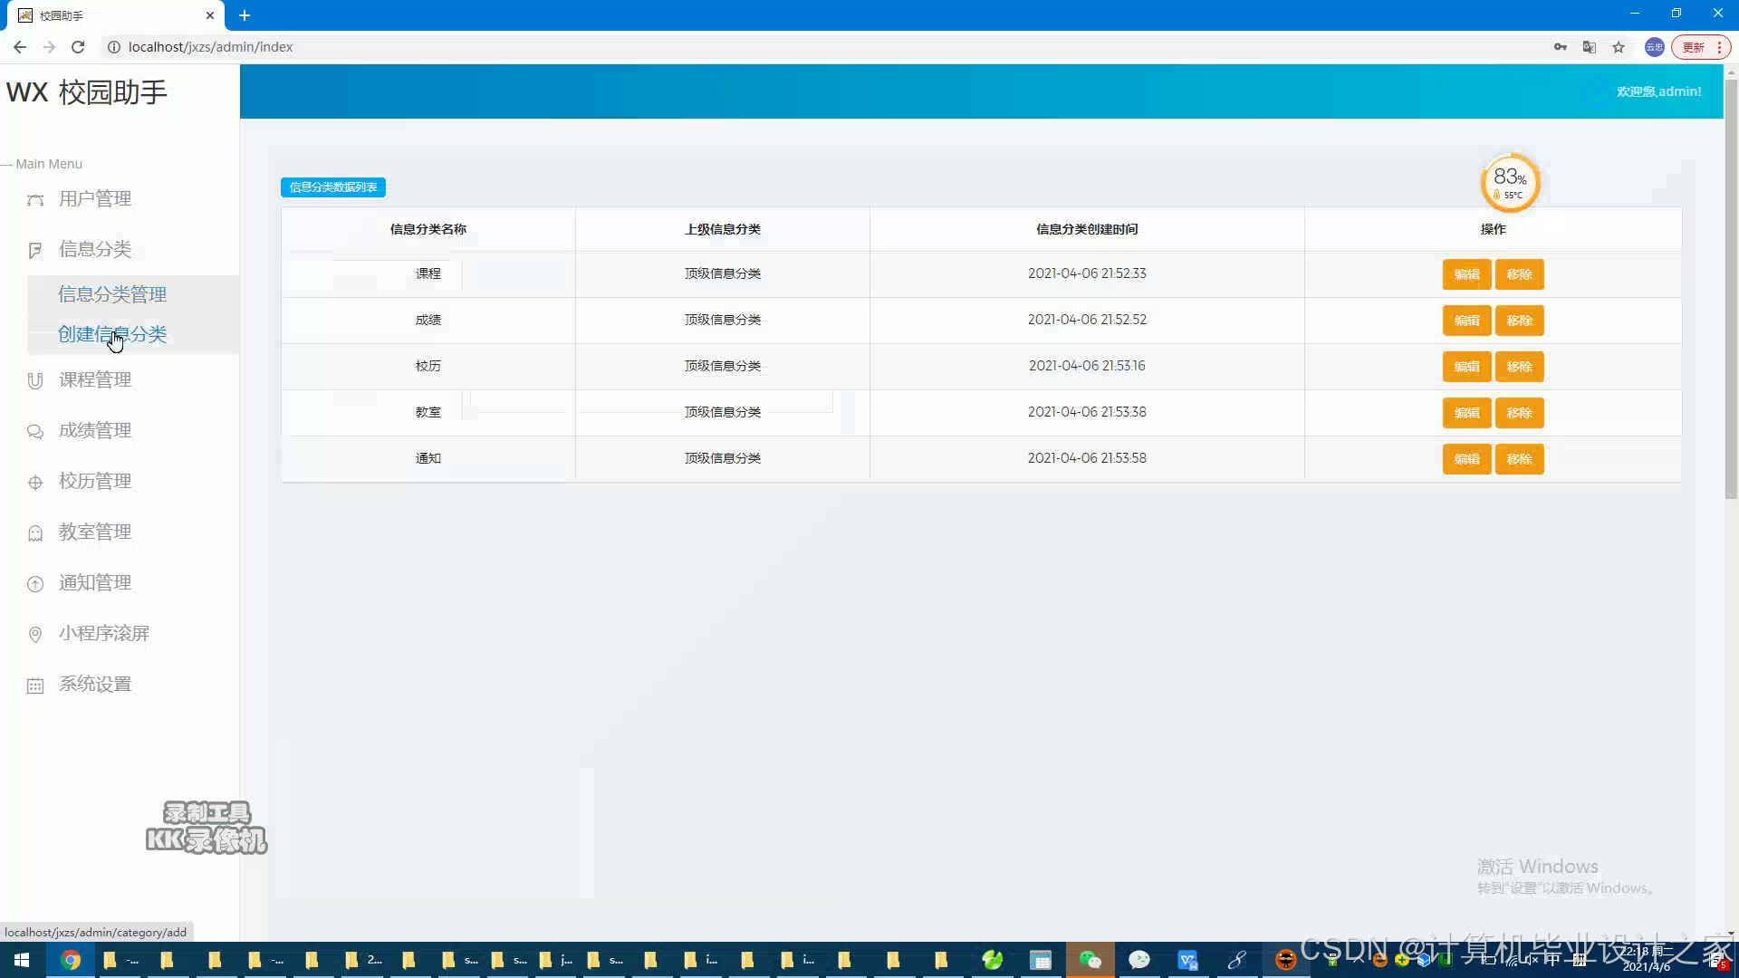The image size is (1739, 978).
Task: Open 小程序滚屏 in the sidebar
Action: pyautogui.click(x=104, y=634)
